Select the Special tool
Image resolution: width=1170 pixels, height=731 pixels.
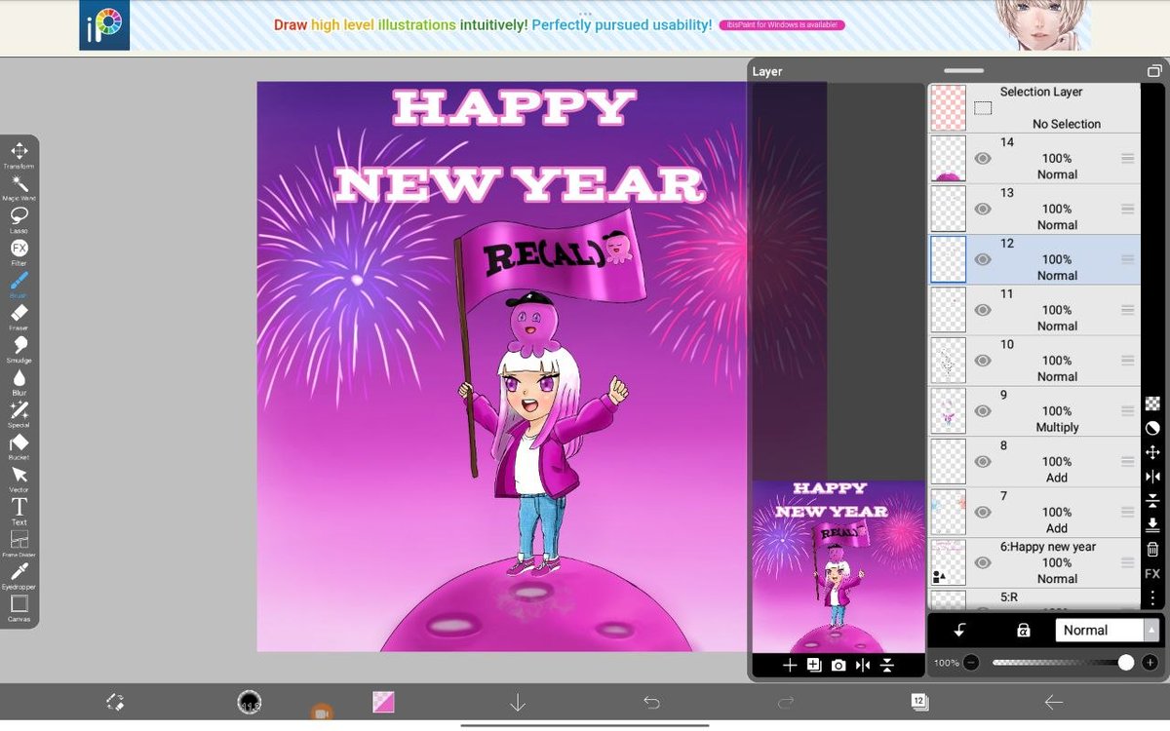[19, 413]
